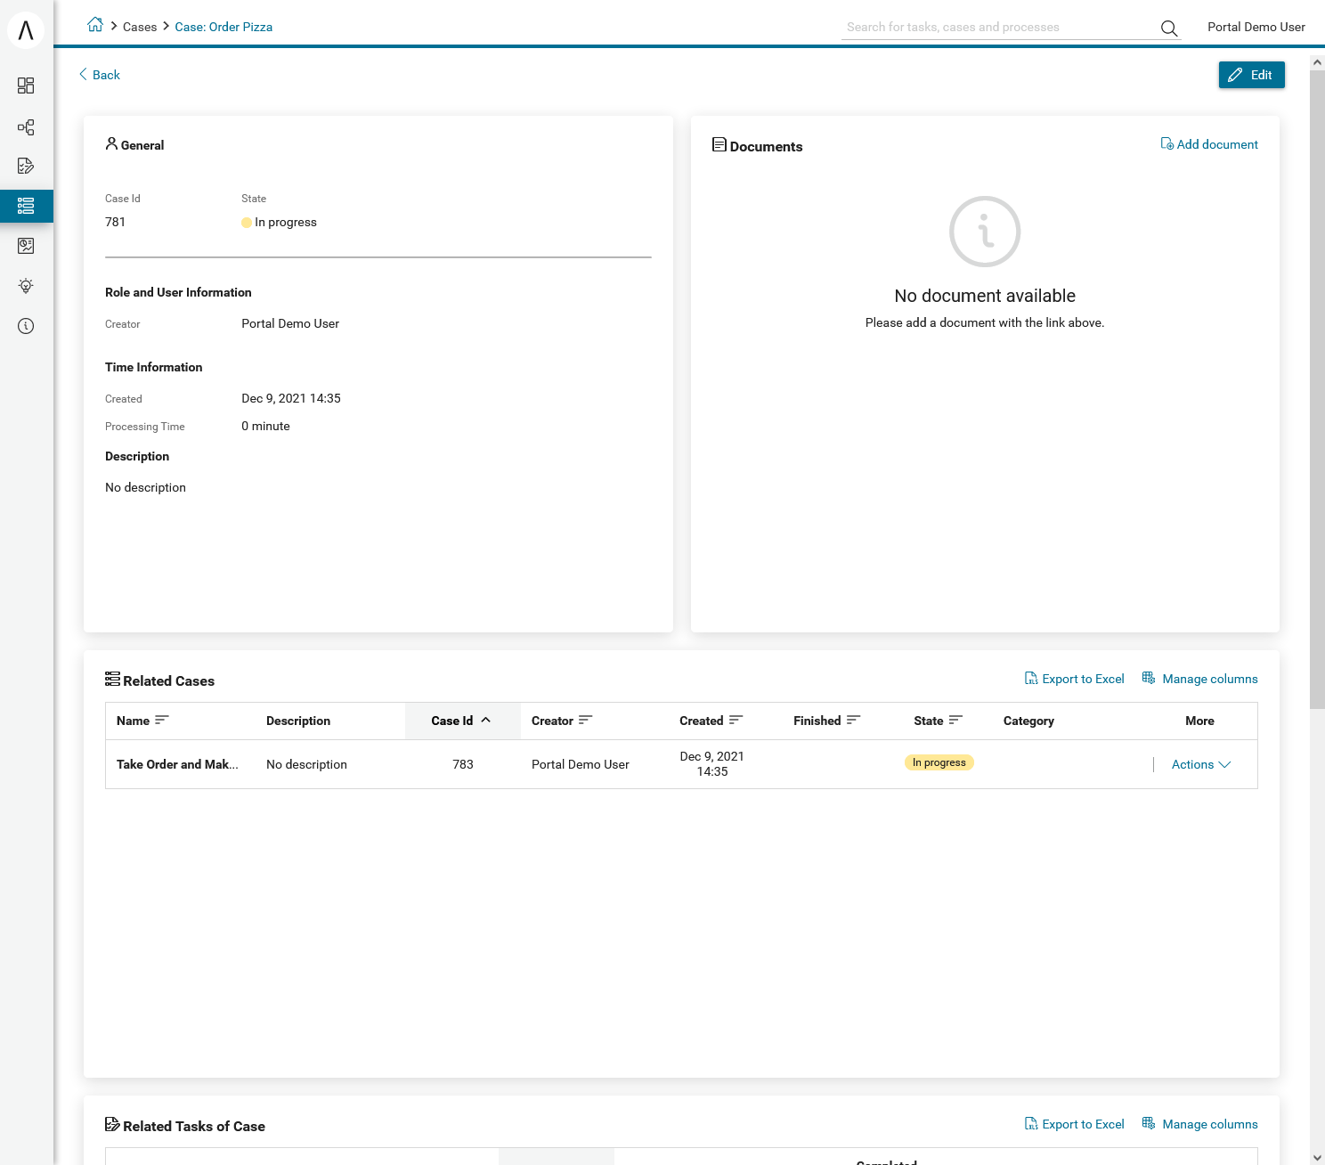The image size is (1325, 1165).
Task: Click the search magnifier icon
Action: point(1169,29)
